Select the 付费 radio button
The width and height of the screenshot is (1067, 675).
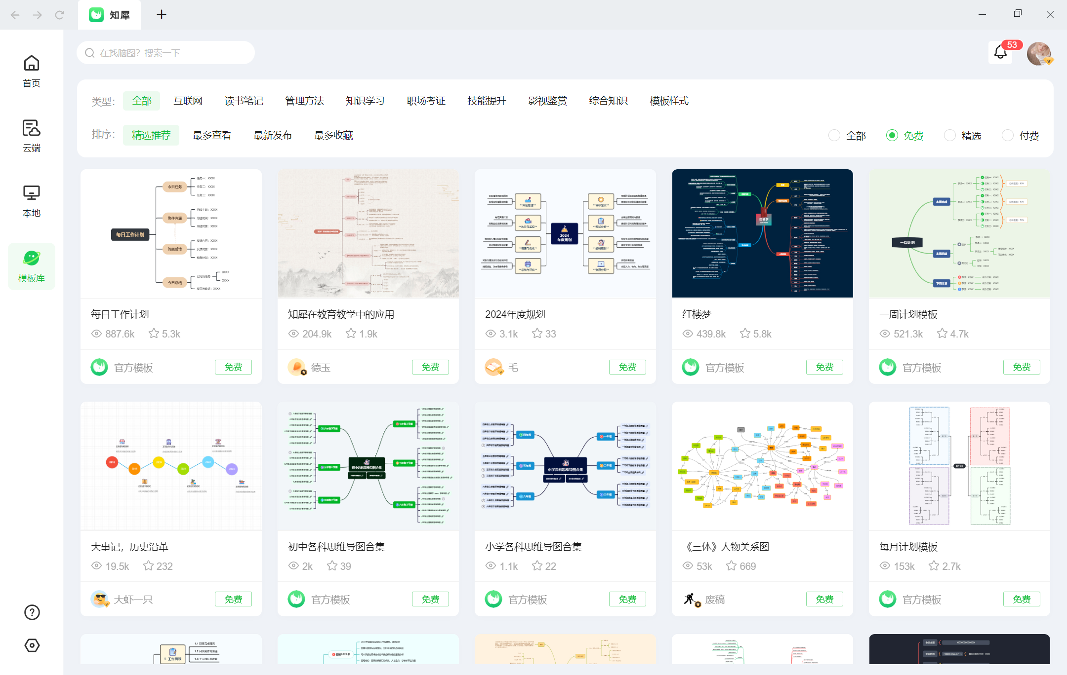pos(1008,135)
